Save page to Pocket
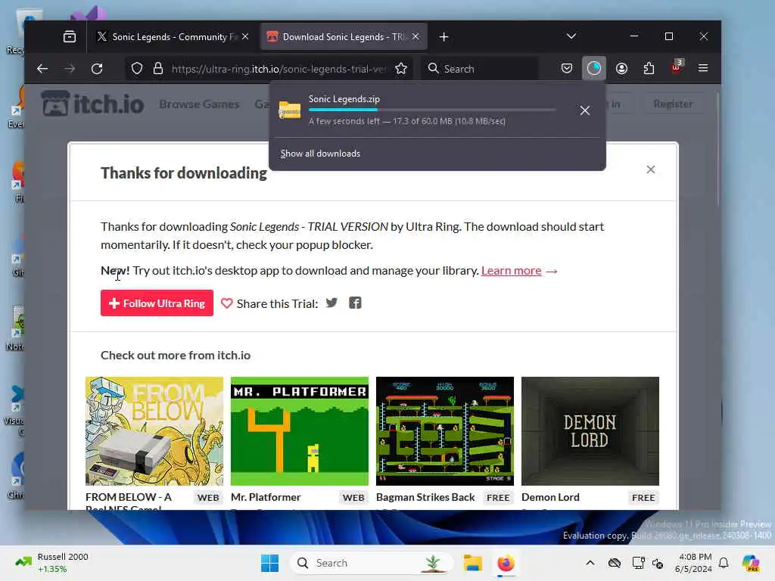775x581 pixels. (567, 68)
